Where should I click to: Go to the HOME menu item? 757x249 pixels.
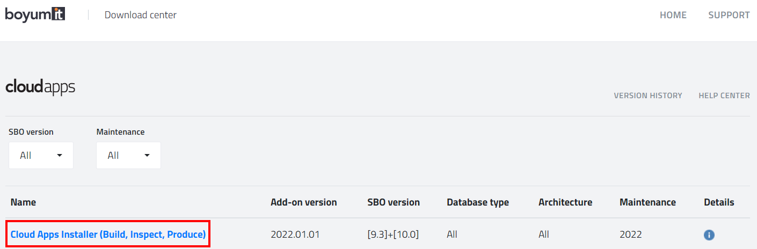pyautogui.click(x=673, y=15)
